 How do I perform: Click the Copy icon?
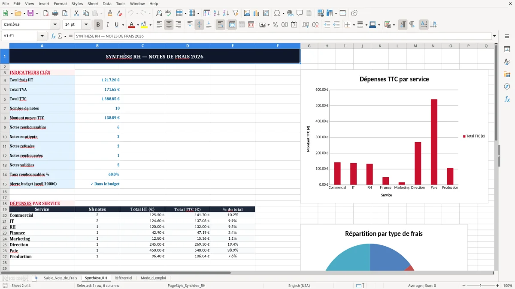pyautogui.click(x=85, y=13)
